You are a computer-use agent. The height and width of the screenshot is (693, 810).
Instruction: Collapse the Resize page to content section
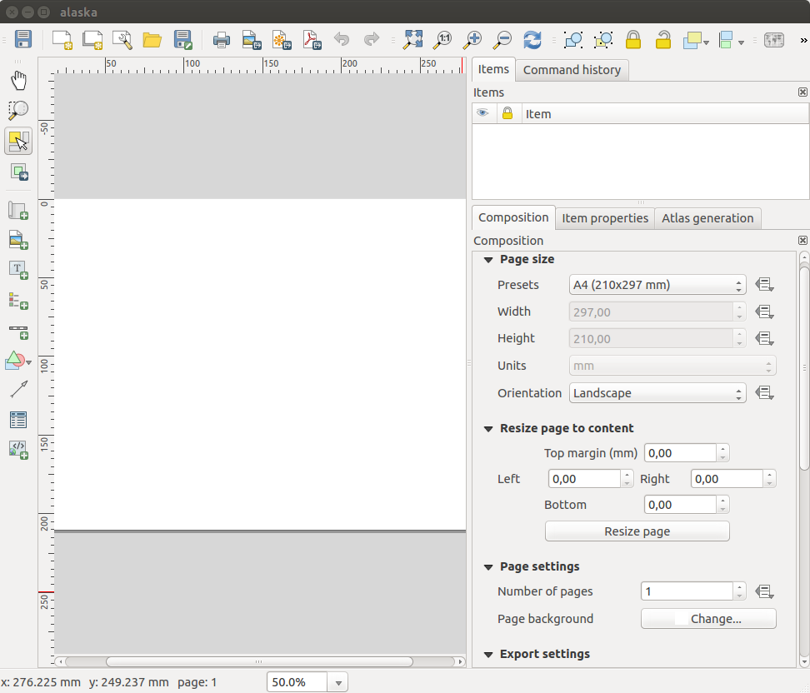pos(489,428)
